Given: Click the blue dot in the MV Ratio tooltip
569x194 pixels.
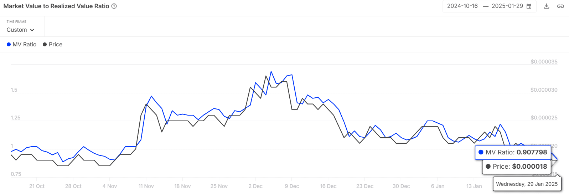Looking at the screenshot, I should point(481,152).
